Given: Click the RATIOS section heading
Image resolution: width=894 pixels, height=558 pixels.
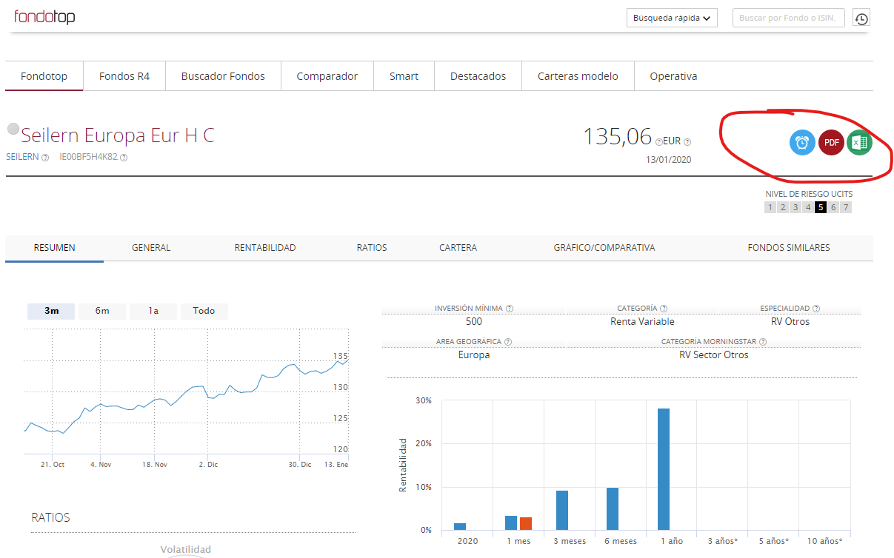Looking at the screenshot, I should [x=50, y=517].
